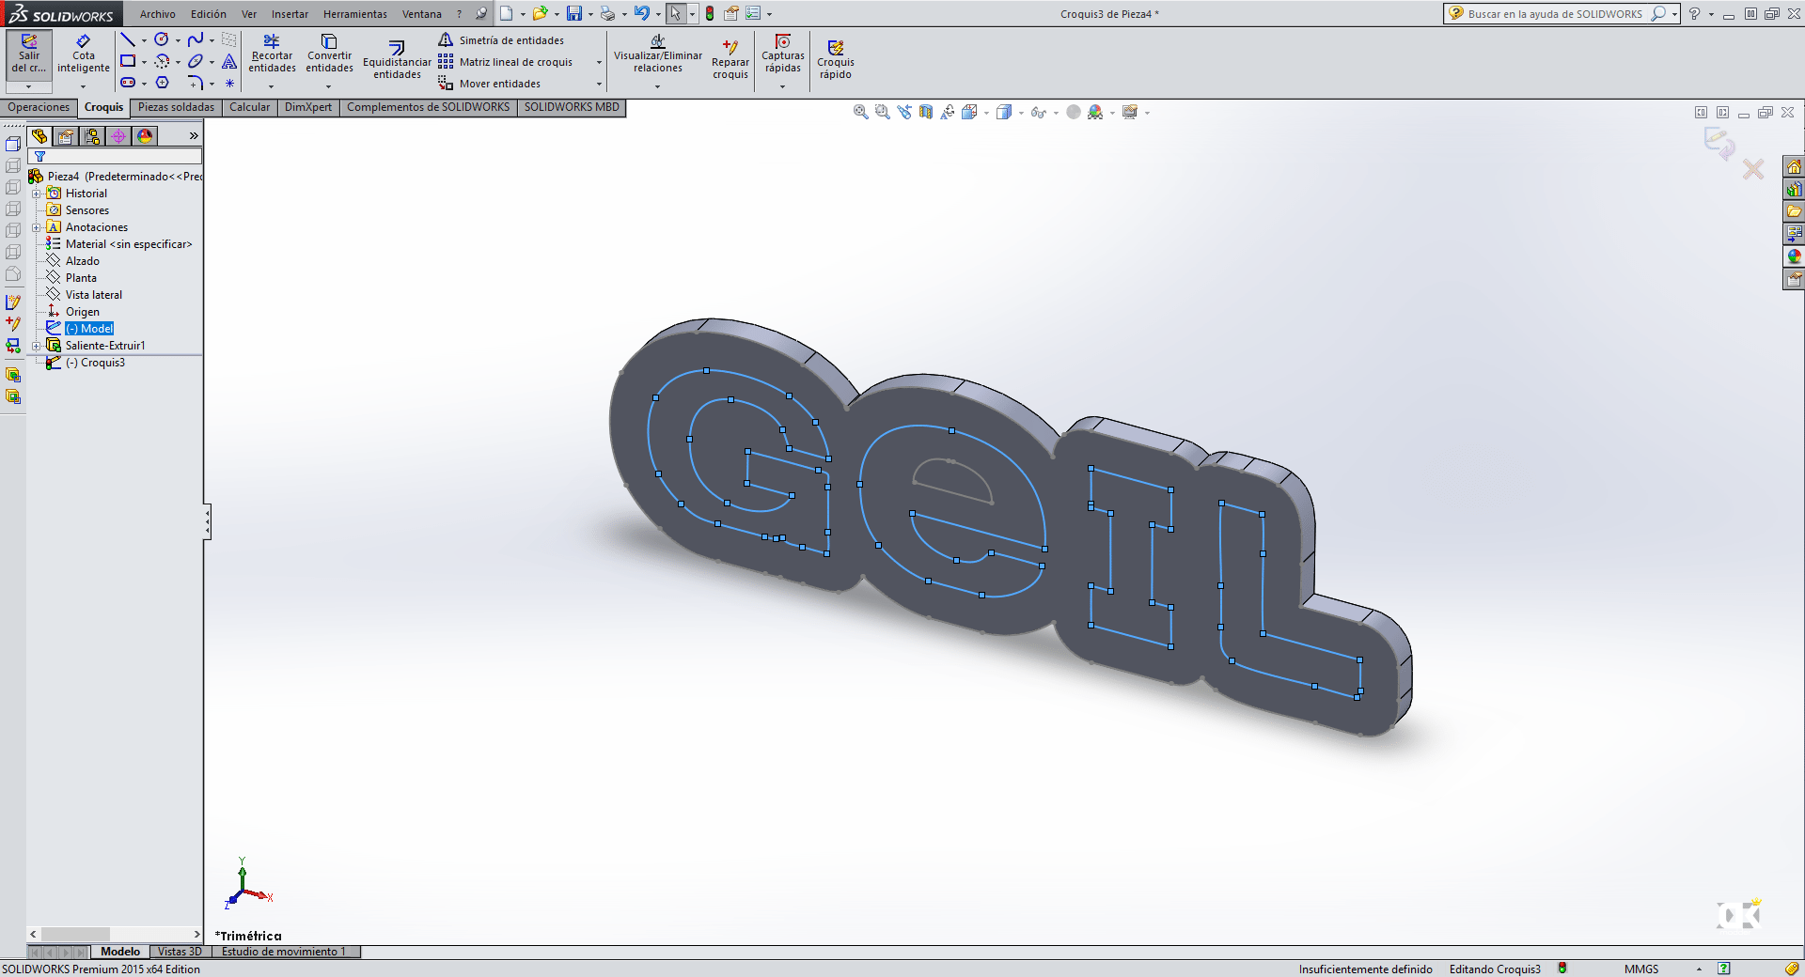
Task: Select the corner Rectangle sketch tool
Action: (x=128, y=61)
